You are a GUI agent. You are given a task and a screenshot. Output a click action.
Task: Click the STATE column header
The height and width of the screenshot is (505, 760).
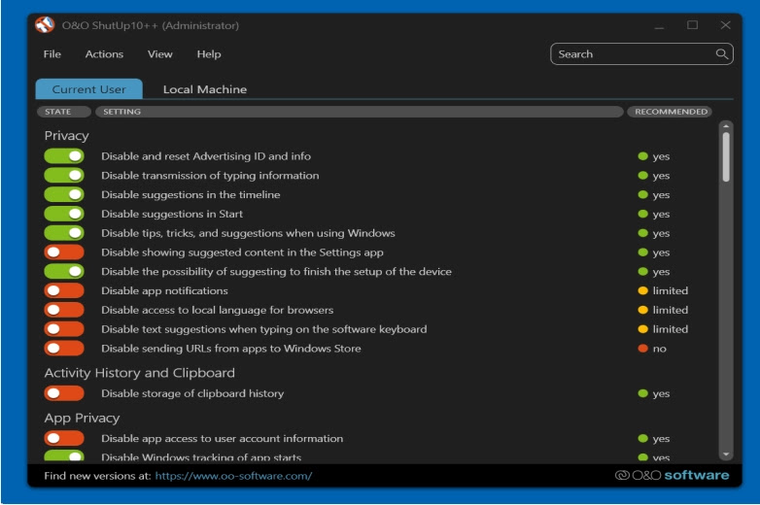point(64,112)
